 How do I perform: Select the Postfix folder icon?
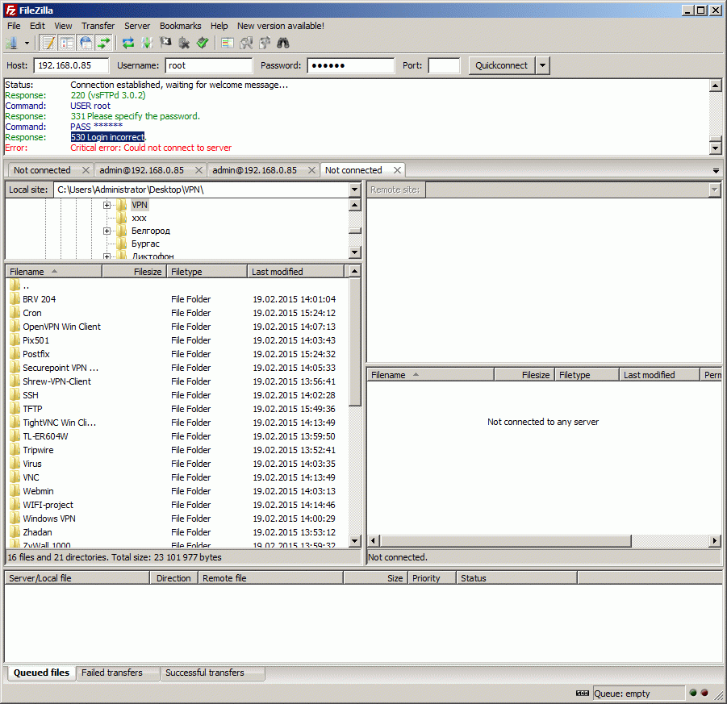pos(15,354)
